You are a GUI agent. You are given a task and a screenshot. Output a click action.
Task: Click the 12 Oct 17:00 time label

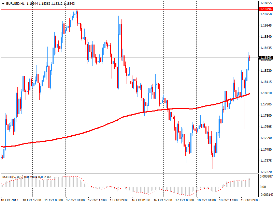tap(97, 200)
